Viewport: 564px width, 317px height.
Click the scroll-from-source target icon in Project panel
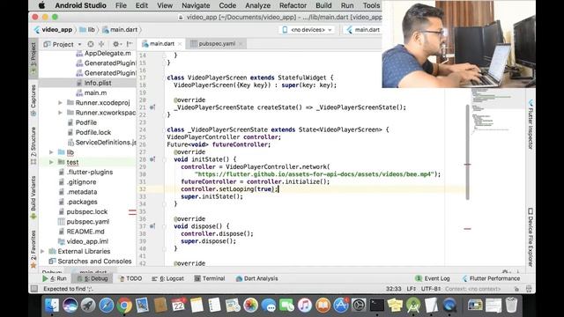[x=91, y=44]
